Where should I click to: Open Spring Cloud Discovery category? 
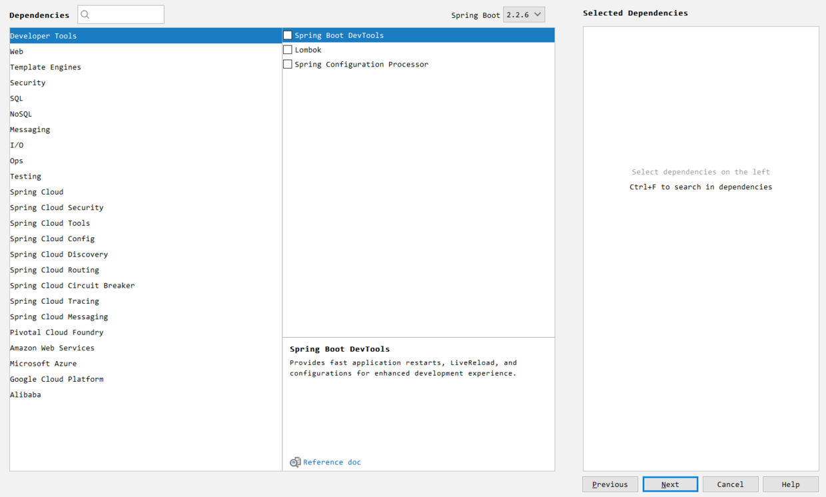pos(146,254)
